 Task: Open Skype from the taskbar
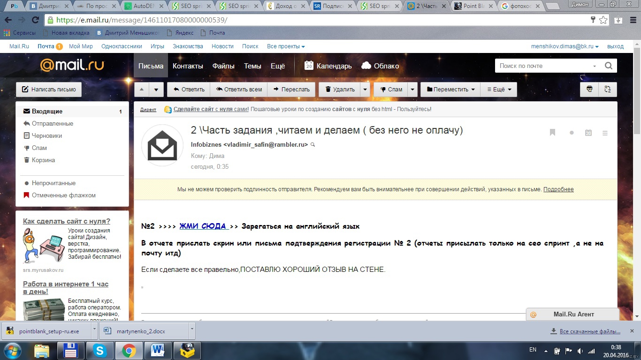99,351
